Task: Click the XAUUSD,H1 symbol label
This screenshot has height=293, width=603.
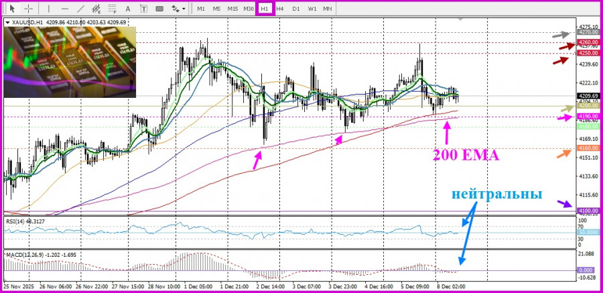Action: (x=27, y=23)
